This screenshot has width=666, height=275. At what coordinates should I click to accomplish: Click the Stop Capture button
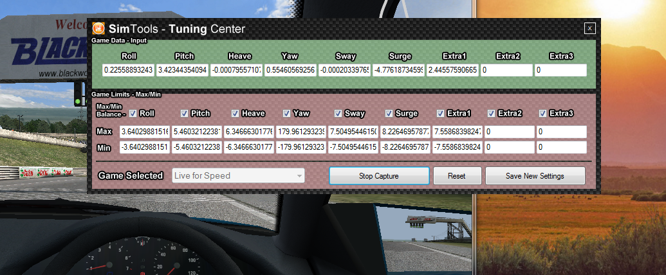(x=379, y=175)
